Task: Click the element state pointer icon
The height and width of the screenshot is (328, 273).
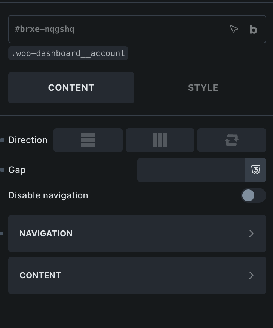Action: (234, 29)
